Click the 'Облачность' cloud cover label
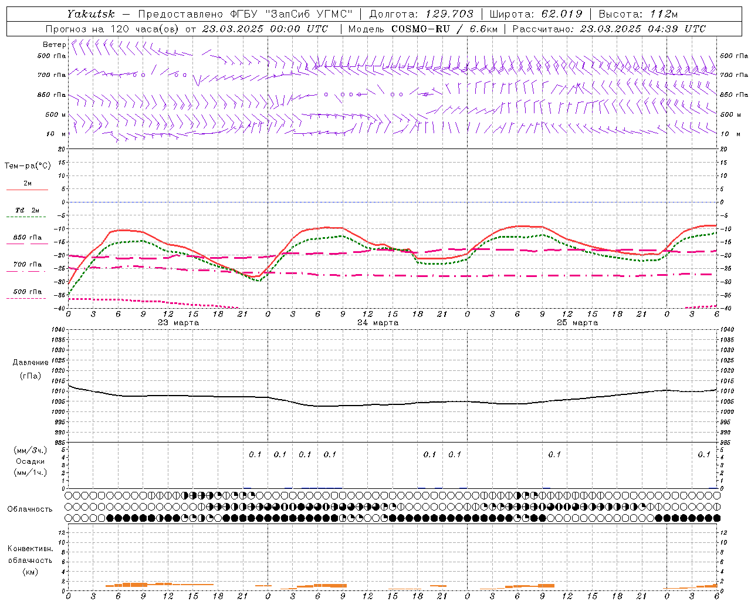The image size is (751, 601). coord(30,509)
